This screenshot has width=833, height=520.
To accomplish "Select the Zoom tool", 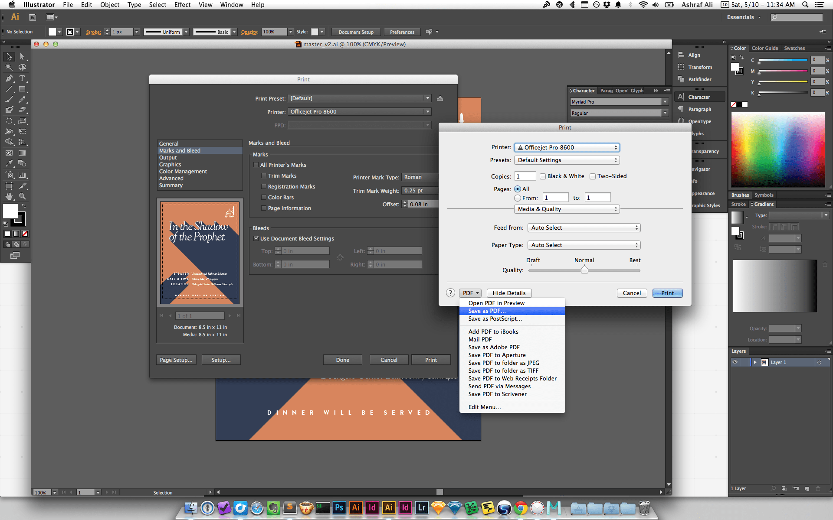I will (22, 196).
